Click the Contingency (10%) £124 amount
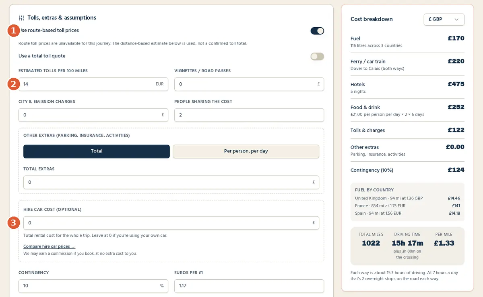The height and width of the screenshot is (297, 483). tap(456, 170)
